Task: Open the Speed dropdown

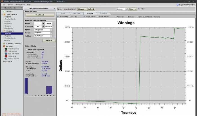Action: tap(51, 30)
